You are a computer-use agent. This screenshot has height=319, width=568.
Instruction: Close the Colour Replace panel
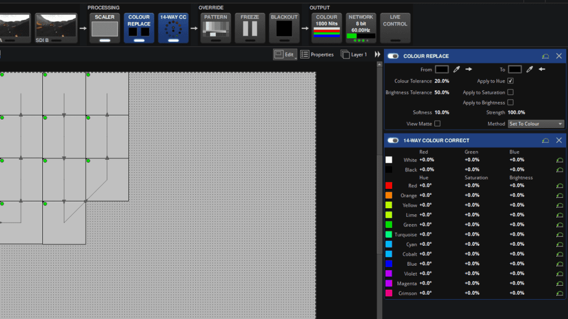click(x=559, y=56)
